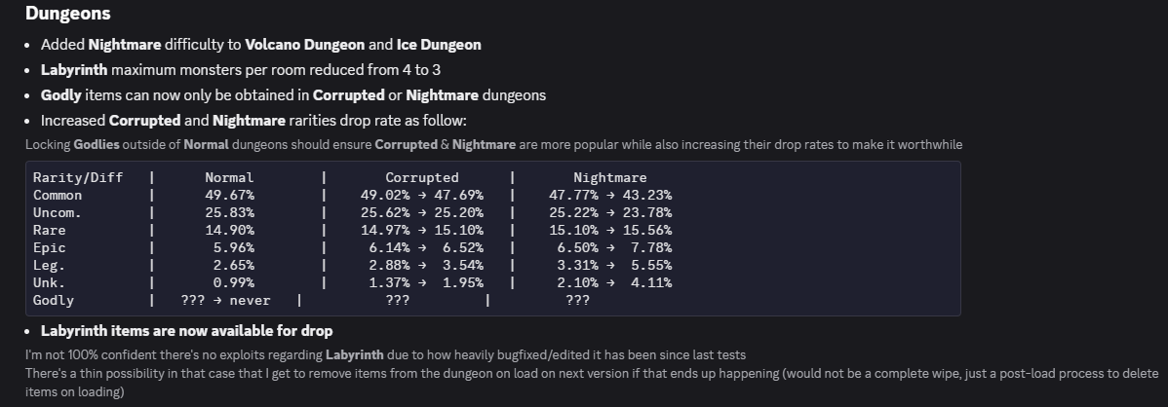Click the 'not 100% confident' exploit note
The width and height of the screenshot is (1168, 407).
pyautogui.click(x=385, y=355)
